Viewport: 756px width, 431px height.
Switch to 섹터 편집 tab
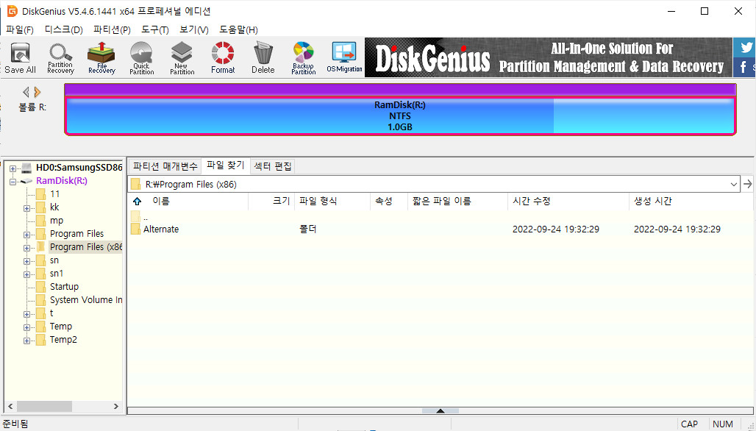pyautogui.click(x=272, y=166)
